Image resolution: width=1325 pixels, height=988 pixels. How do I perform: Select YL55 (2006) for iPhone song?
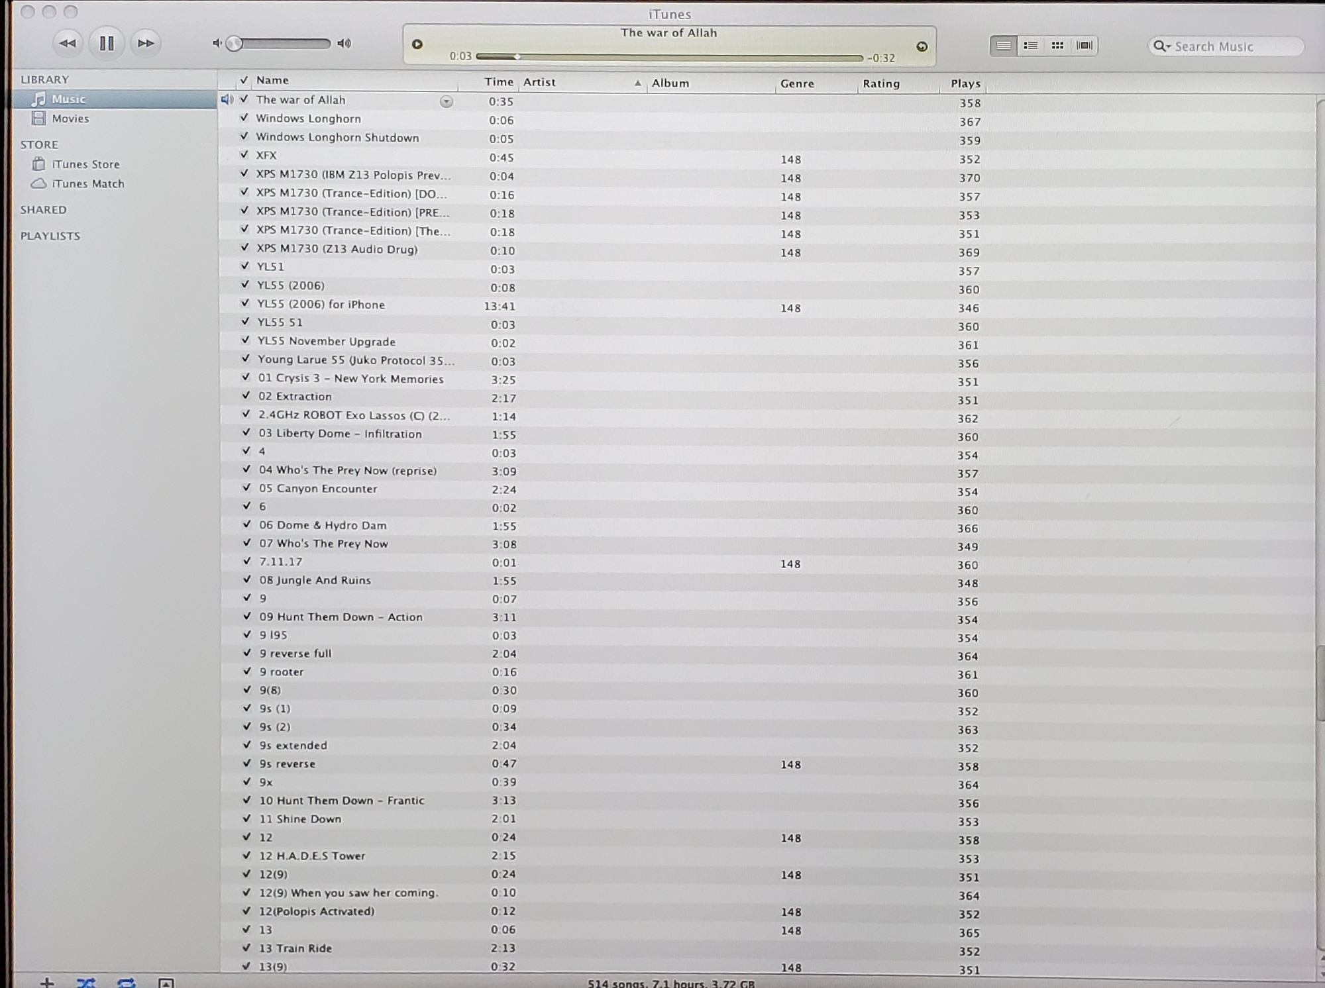pyautogui.click(x=321, y=305)
